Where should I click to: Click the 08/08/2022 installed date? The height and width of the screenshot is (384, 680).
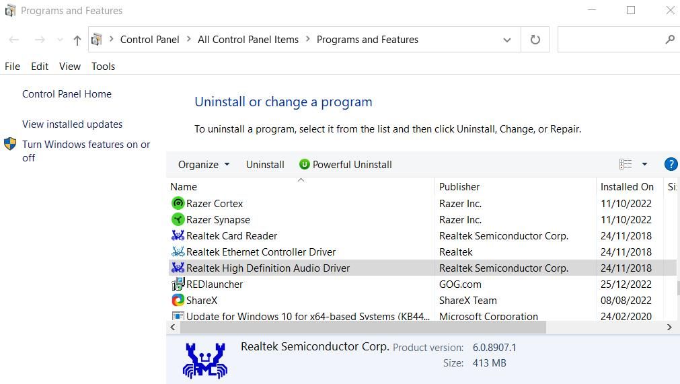626,301
